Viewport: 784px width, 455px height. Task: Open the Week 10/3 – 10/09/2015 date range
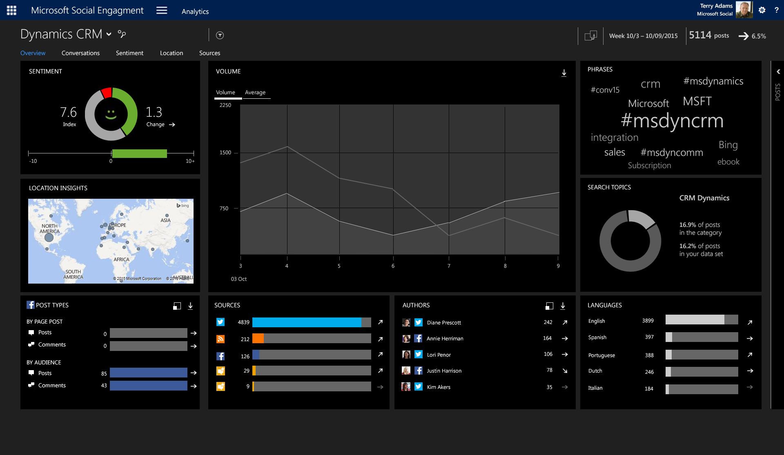643,36
